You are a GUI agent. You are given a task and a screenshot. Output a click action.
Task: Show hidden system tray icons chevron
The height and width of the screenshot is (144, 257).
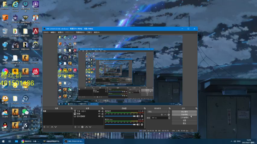(x=231, y=141)
